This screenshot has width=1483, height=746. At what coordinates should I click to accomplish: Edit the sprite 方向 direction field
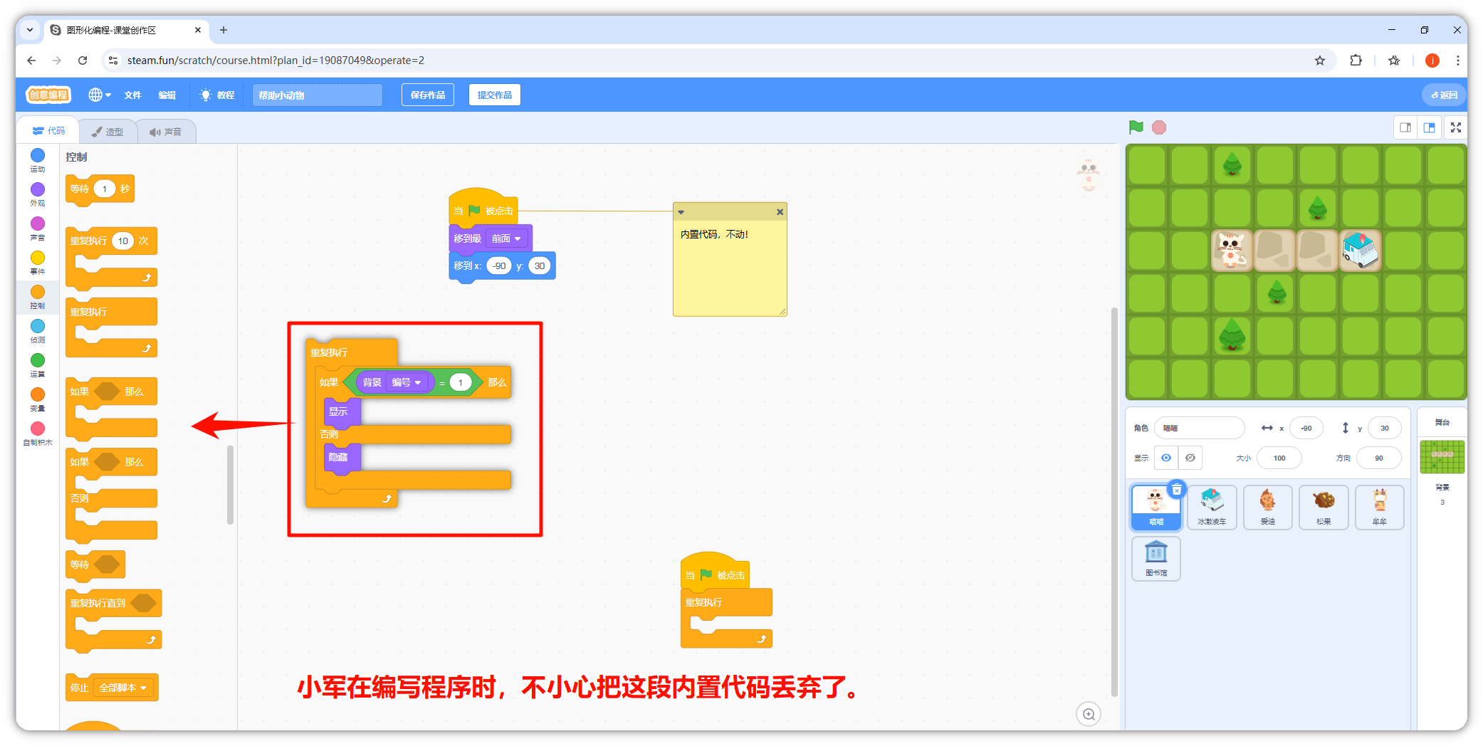(x=1379, y=458)
